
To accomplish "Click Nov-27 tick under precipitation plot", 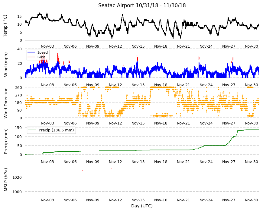I will click(x=229, y=162).
